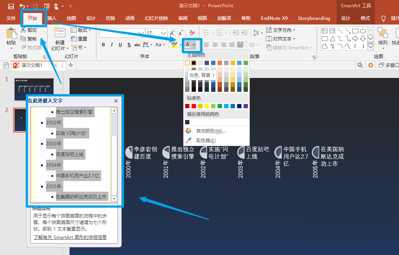Toggle Italic formatting
The height and width of the screenshot is (255, 399).
click(112, 45)
